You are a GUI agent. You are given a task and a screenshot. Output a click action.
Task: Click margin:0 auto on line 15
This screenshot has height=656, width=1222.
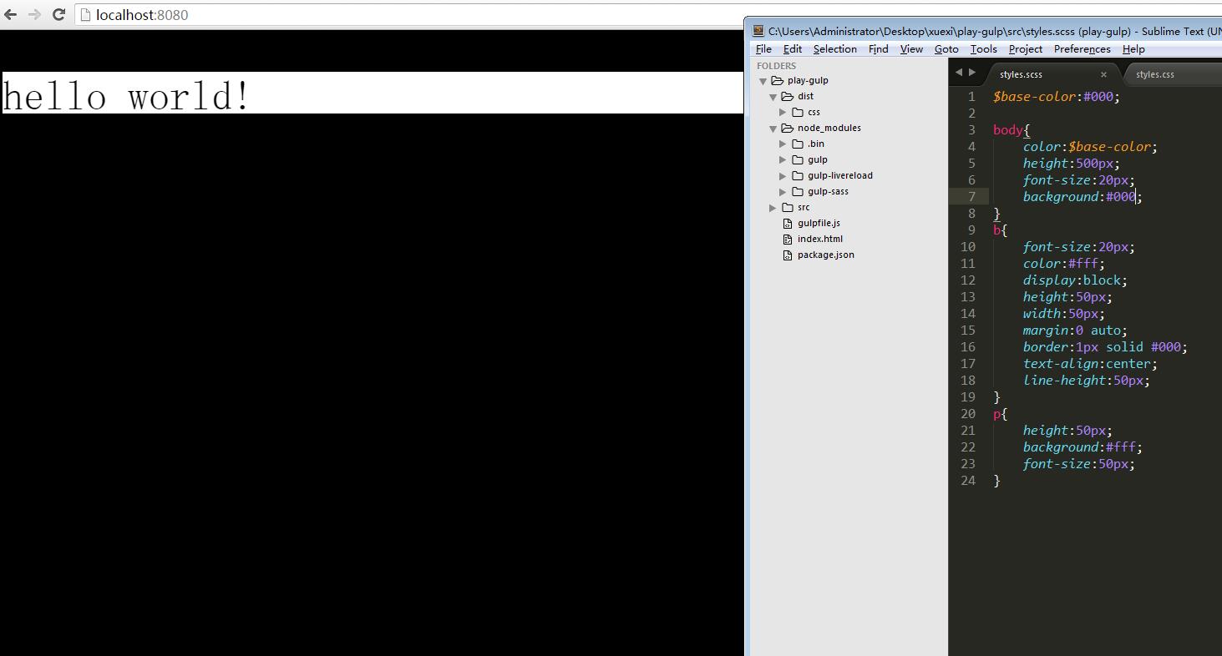pyautogui.click(x=1072, y=331)
